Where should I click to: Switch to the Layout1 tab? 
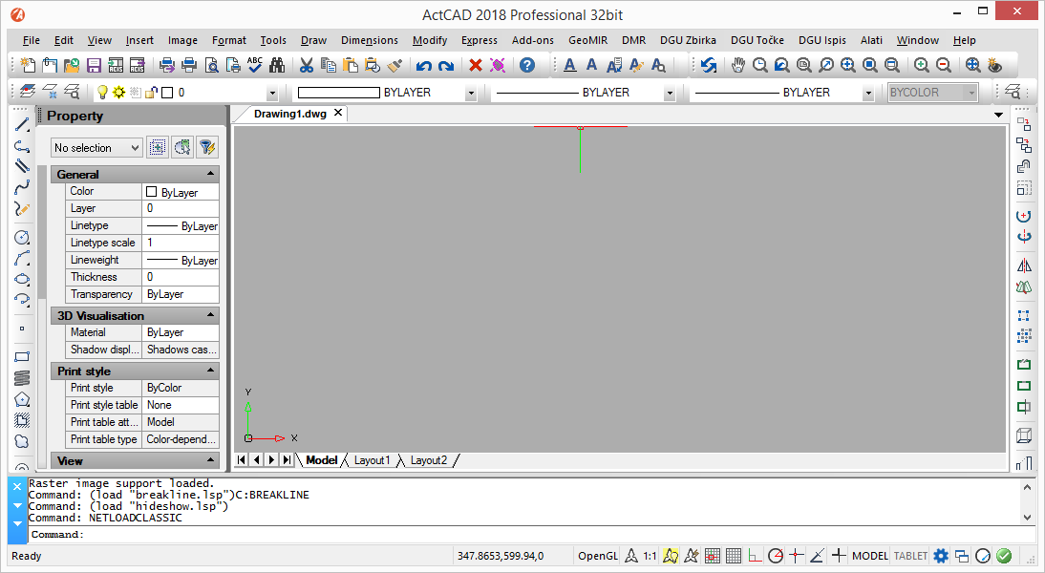click(x=372, y=460)
